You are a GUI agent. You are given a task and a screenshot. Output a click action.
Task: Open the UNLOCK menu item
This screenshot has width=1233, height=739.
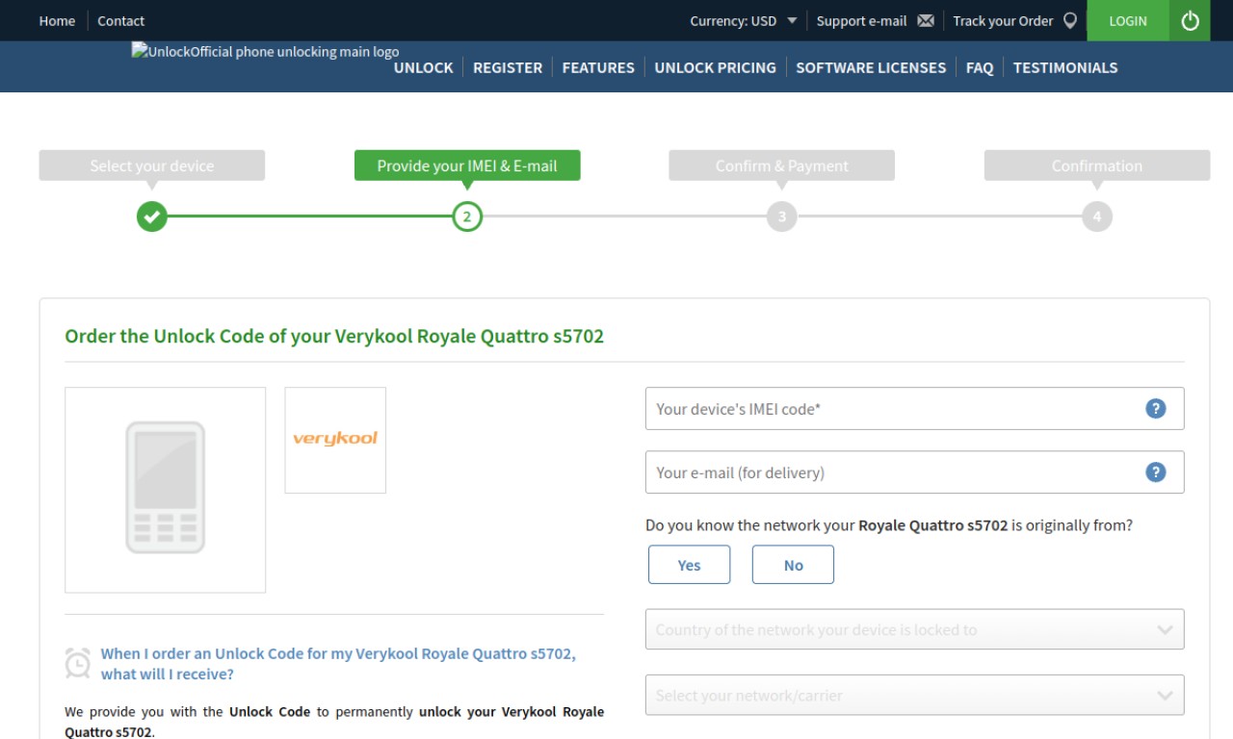point(423,67)
